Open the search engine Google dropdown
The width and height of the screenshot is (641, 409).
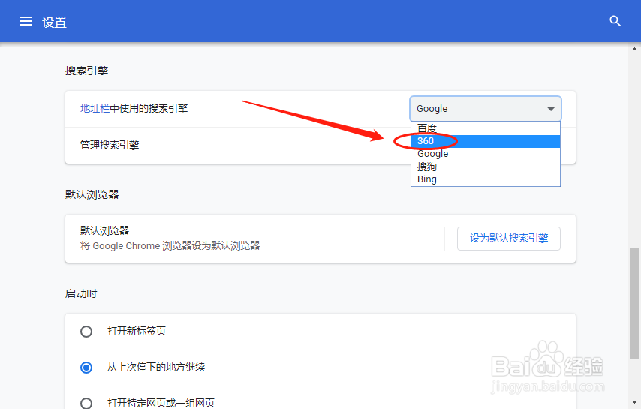pos(485,108)
